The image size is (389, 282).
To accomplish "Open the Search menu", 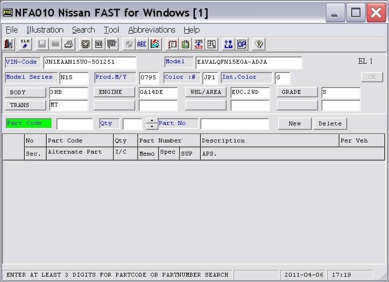I will [84, 30].
